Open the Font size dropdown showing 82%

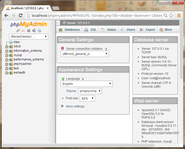point(88,98)
